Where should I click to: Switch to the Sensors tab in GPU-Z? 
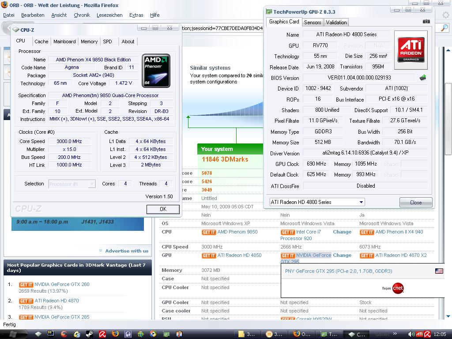pos(313,22)
